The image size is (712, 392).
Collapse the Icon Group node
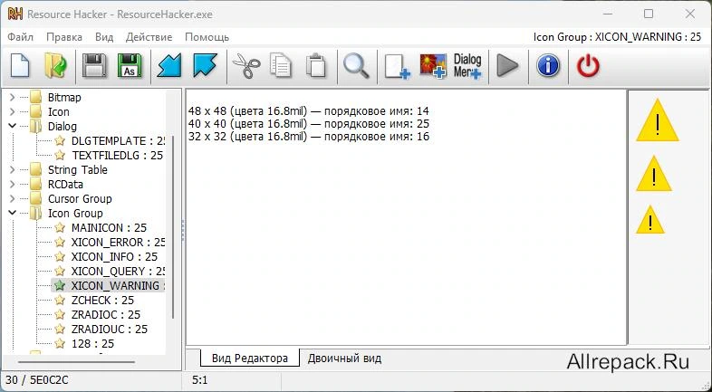(x=13, y=213)
